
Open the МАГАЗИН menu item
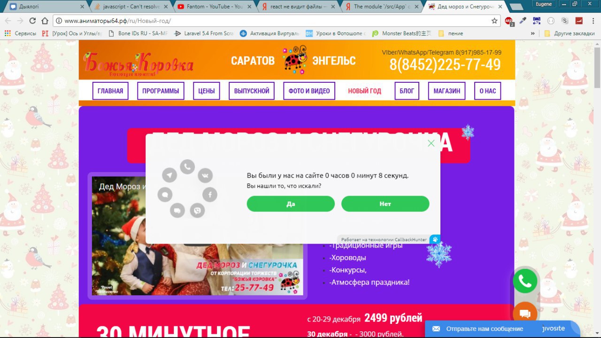tap(447, 91)
